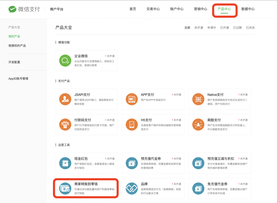Filter products by 已开通 status

click(224, 27)
